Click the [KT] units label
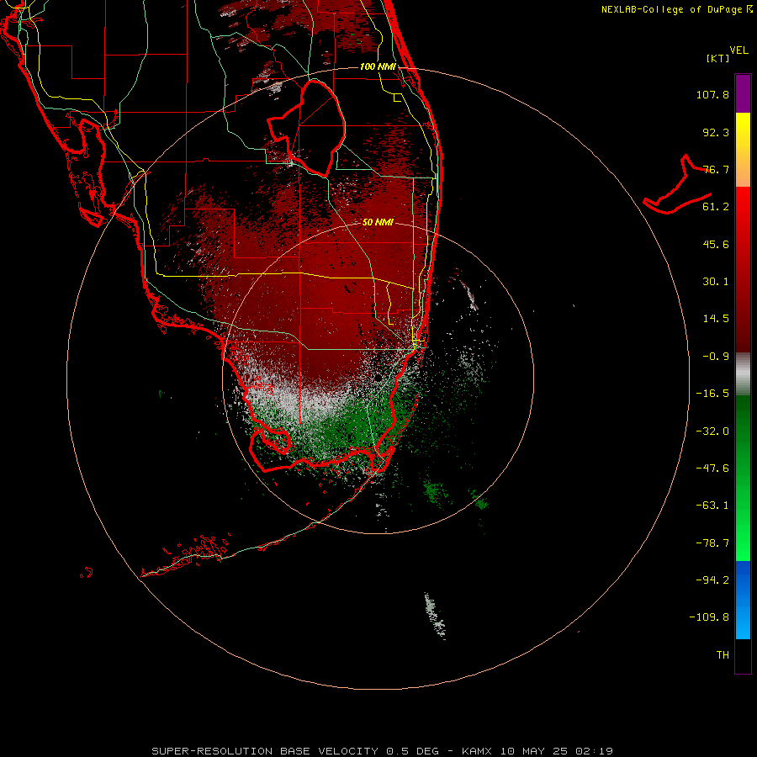This screenshot has height=757, width=757. (718, 58)
